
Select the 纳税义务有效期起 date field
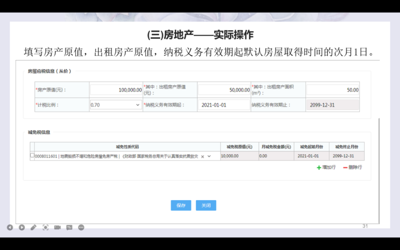click(x=224, y=105)
